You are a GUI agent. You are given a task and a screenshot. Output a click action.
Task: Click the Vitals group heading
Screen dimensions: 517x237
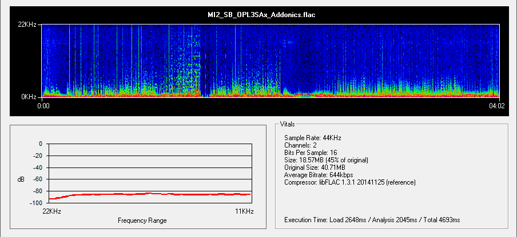pyautogui.click(x=287, y=124)
